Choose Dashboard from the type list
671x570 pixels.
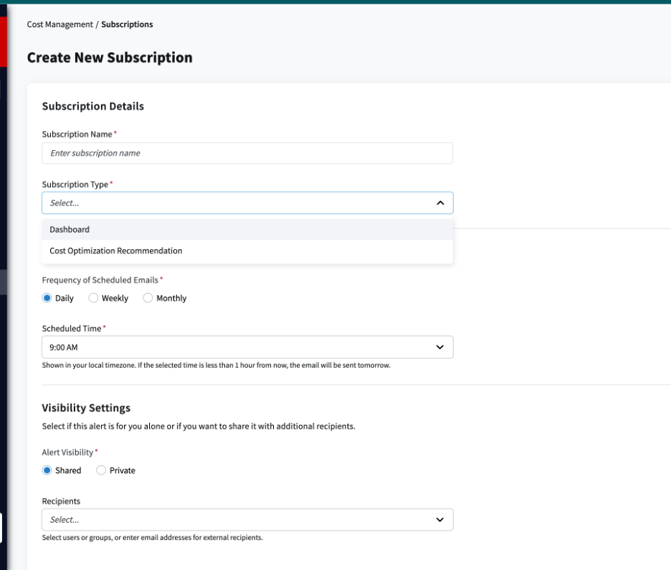247,229
